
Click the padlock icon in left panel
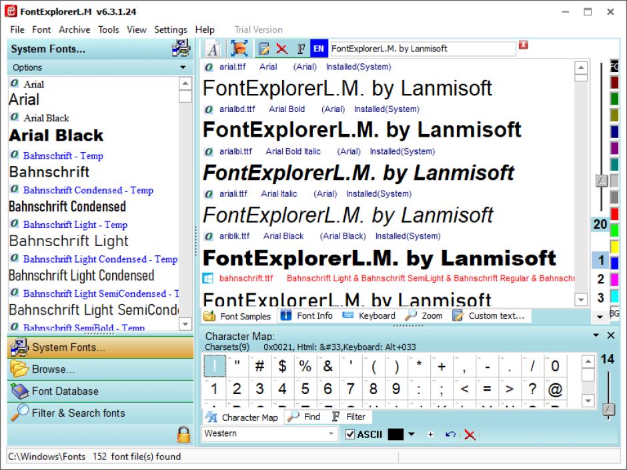(183, 435)
